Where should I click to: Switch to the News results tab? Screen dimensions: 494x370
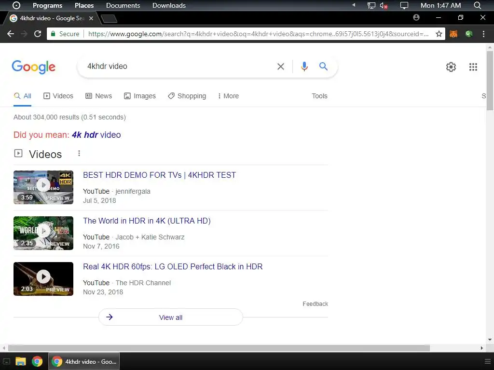coord(98,96)
